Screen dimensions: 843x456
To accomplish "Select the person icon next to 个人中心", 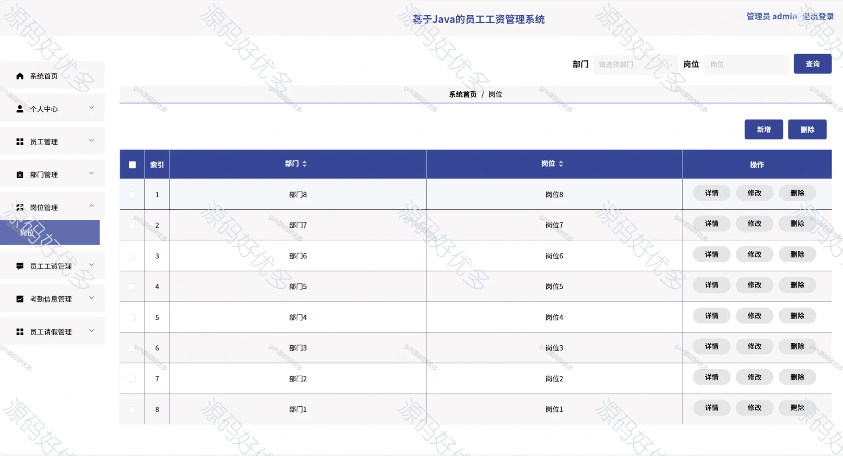I will [x=19, y=109].
